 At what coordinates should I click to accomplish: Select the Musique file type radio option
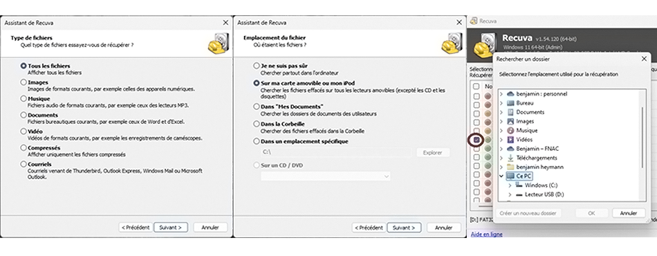click(24, 99)
